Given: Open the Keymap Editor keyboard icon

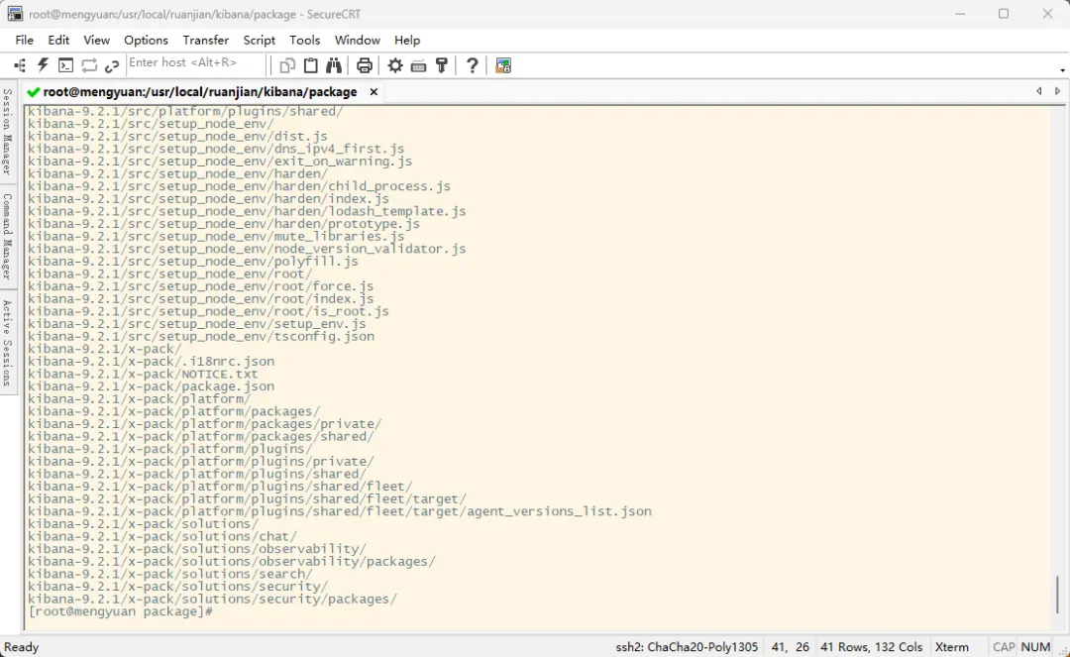Looking at the screenshot, I should pyautogui.click(x=418, y=65).
